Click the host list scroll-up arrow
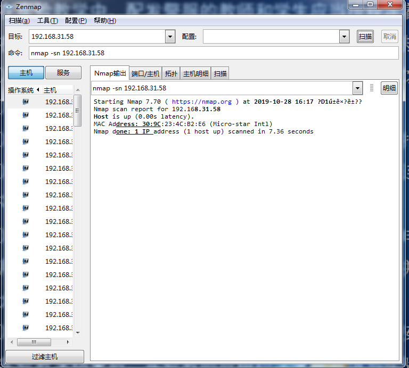Screen dimensions: 409x368 coord(78,90)
